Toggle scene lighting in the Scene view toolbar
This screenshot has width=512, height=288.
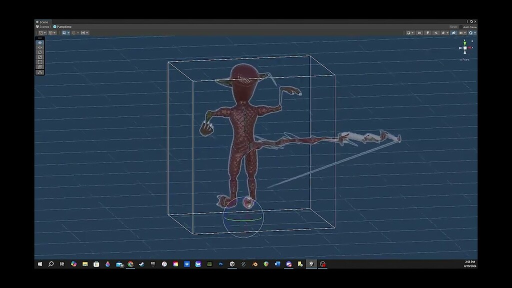pos(428,33)
